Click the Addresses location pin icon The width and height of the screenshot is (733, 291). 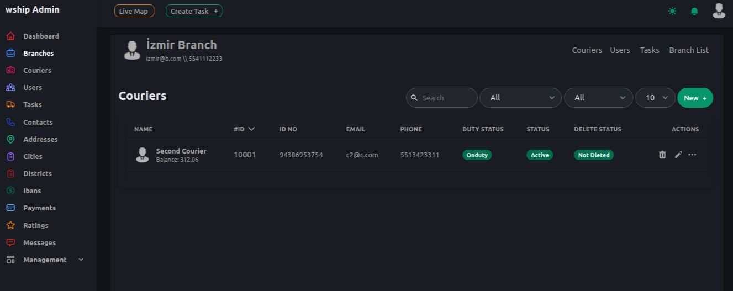click(x=10, y=139)
